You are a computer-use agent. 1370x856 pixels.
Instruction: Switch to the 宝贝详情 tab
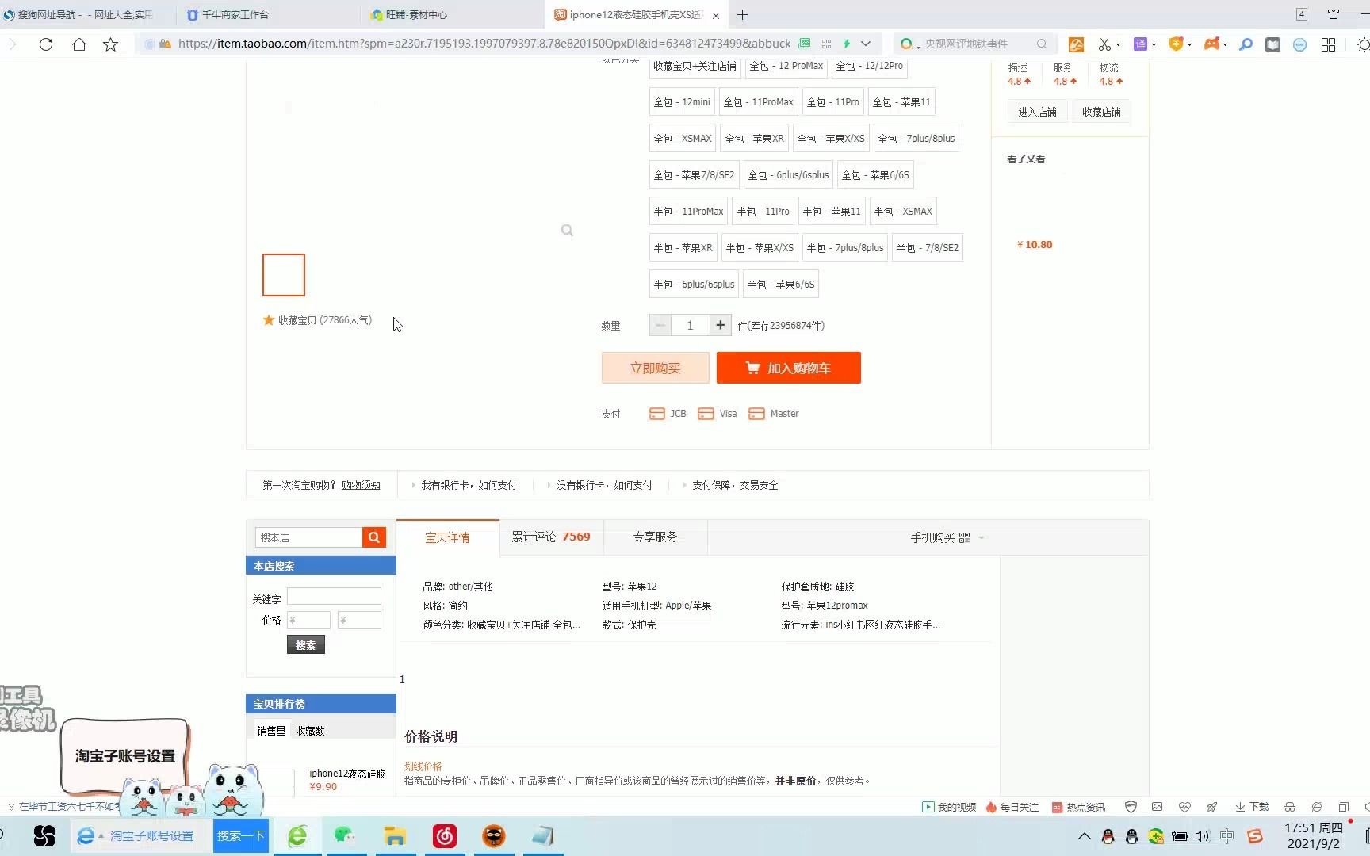click(x=447, y=537)
